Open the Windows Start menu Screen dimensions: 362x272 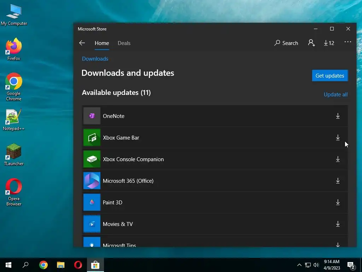(x=8, y=265)
